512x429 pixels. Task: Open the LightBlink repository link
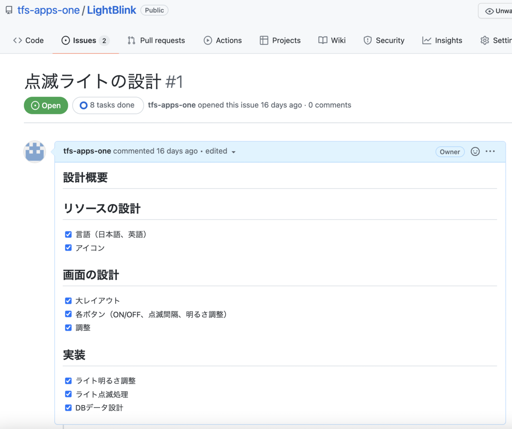click(112, 11)
